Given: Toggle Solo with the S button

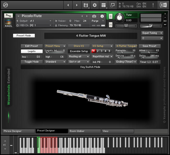Looking at the screenshot, I should (111, 16).
